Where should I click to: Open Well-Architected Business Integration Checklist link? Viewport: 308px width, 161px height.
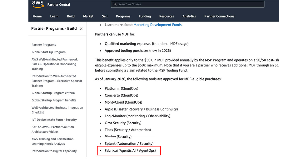pyautogui.click(x=57, y=110)
